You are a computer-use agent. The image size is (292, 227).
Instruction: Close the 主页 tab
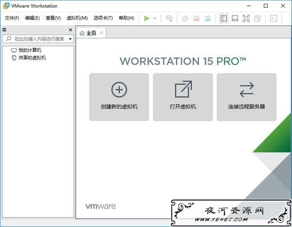[102, 33]
